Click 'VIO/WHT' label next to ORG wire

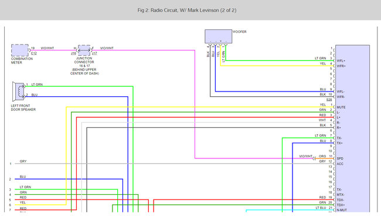click(x=306, y=156)
